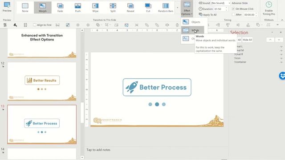The image size is (285, 160).
Task: Toggle visibility of Oval L
Action: pyautogui.click(x=281, y=47)
